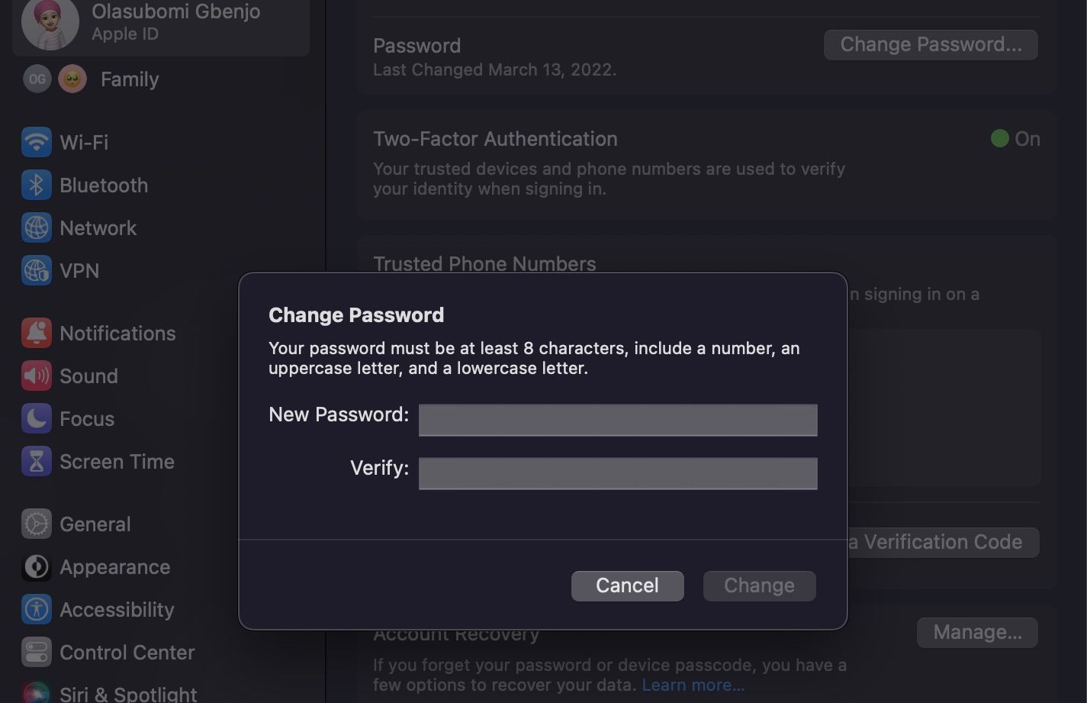
Task: Click the Cancel button in dialog
Action: [x=627, y=585]
